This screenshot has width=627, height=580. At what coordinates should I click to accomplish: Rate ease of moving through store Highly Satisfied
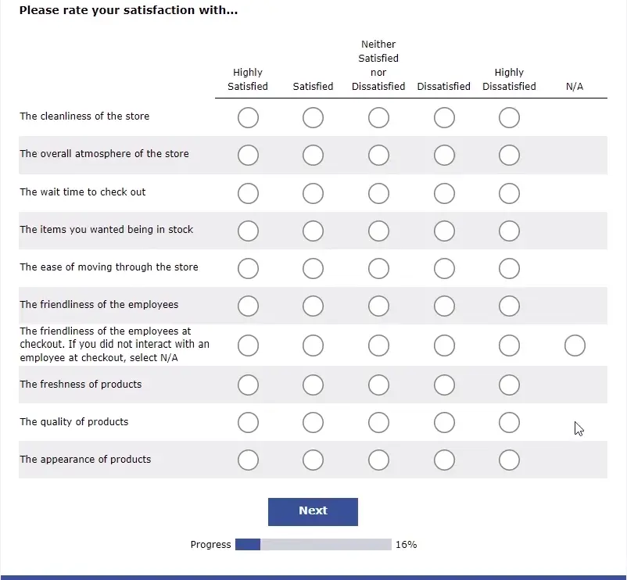248,267
